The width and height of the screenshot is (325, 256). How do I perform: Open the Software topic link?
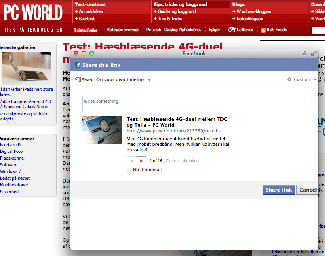click(x=9, y=165)
